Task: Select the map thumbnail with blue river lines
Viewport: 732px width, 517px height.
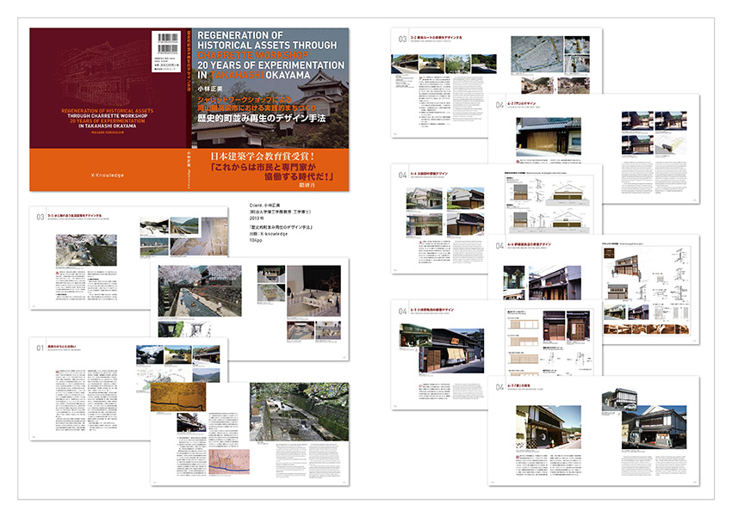Action: (230, 462)
